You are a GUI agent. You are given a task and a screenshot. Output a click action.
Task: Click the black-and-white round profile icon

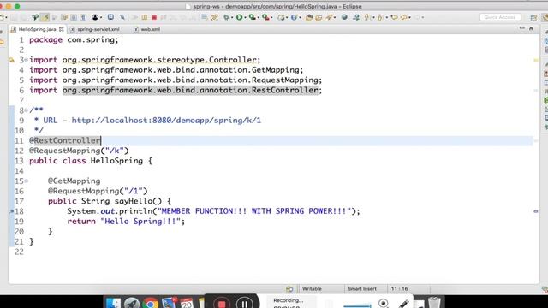pos(95,17)
